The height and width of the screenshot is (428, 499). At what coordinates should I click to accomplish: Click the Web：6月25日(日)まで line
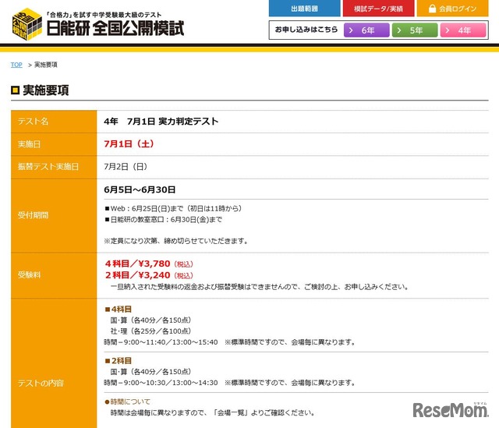pos(174,208)
